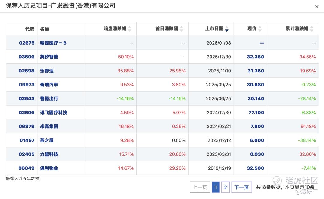Open stock code 02675
This screenshot has width=324, height=199.
coord(27,43)
